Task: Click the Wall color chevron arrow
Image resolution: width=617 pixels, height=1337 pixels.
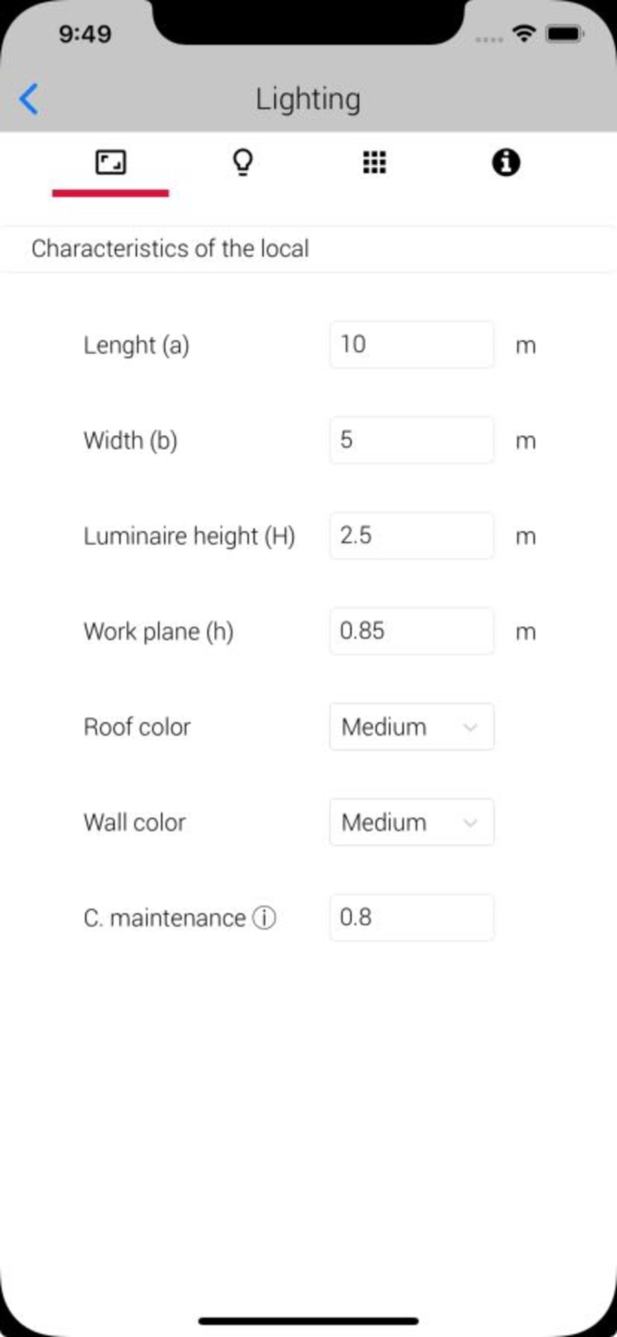Action: (470, 823)
